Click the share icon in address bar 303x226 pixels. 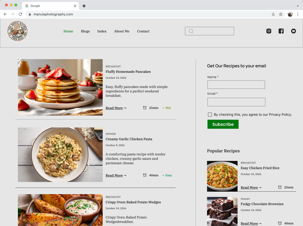point(273,14)
